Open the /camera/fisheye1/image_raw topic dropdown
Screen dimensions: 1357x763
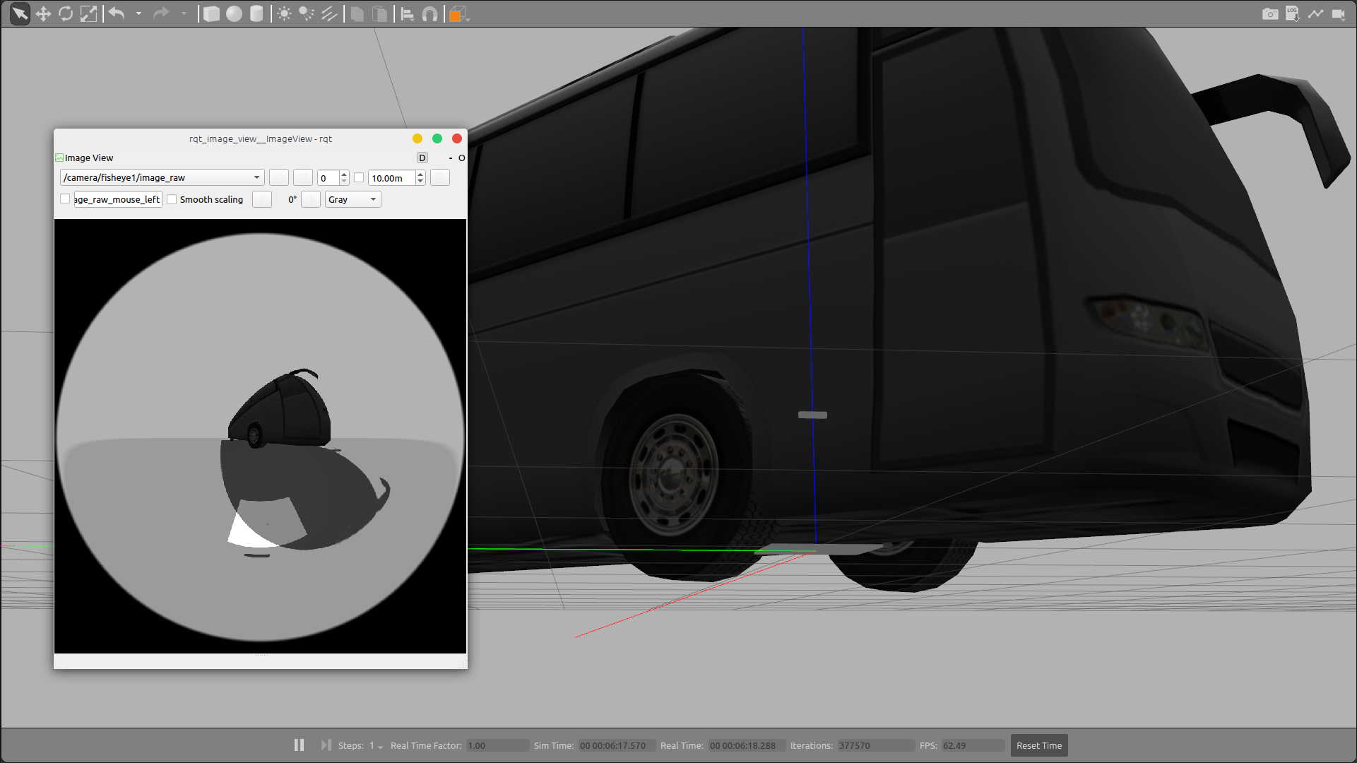(162, 178)
